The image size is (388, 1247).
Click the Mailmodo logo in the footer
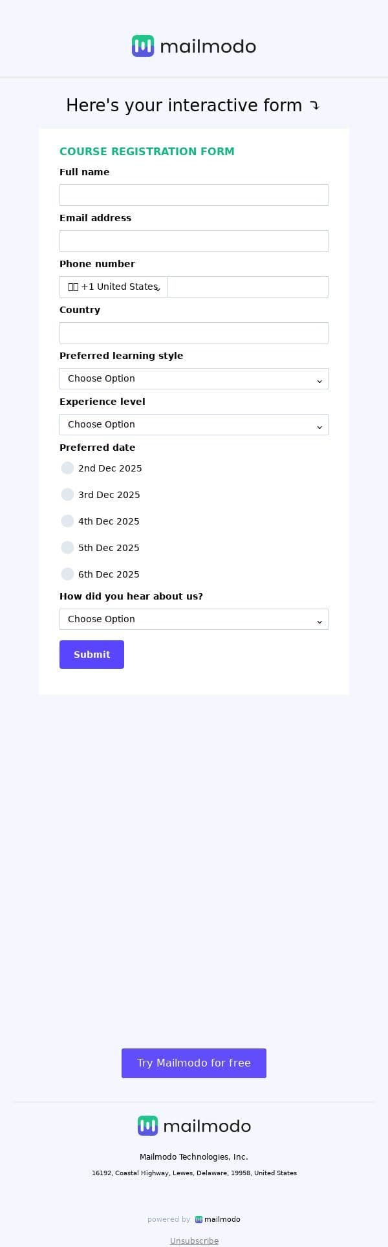194,1126
